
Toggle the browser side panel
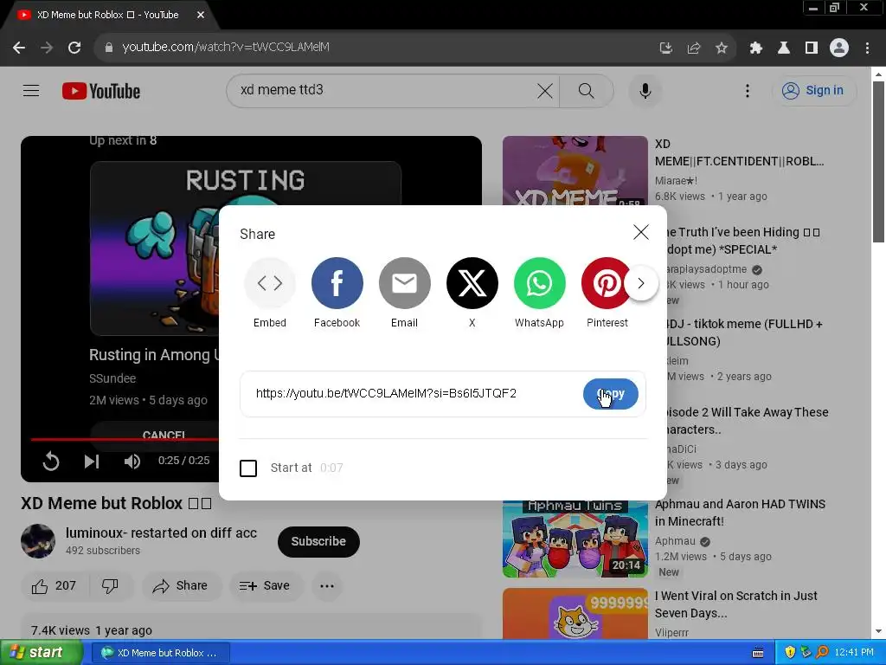pyautogui.click(x=812, y=48)
